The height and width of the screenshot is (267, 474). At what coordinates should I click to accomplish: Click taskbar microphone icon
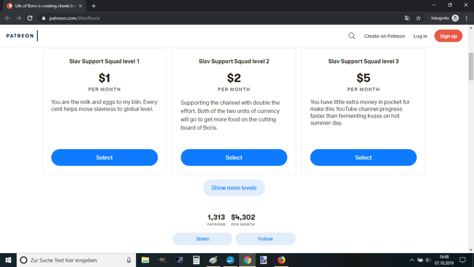click(129, 260)
